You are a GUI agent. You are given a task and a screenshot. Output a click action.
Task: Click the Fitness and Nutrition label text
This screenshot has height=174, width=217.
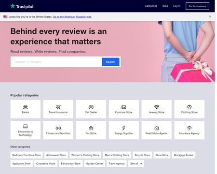pyautogui.click(x=58, y=133)
